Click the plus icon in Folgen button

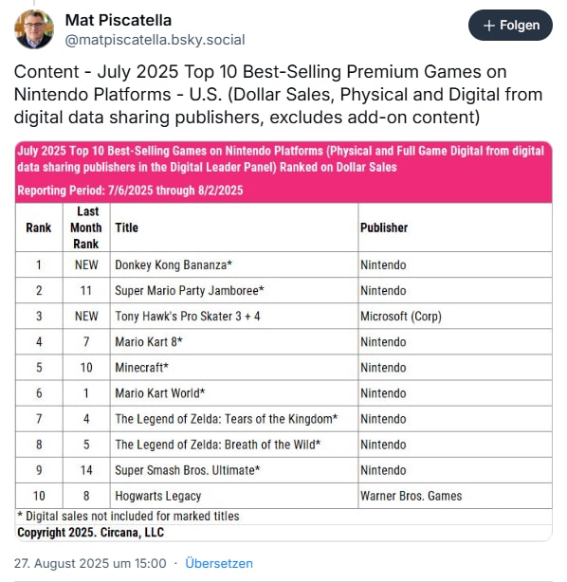[x=489, y=26]
